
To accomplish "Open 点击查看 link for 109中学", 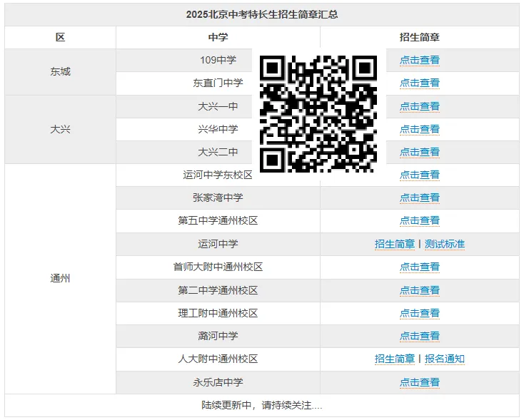I will (419, 60).
